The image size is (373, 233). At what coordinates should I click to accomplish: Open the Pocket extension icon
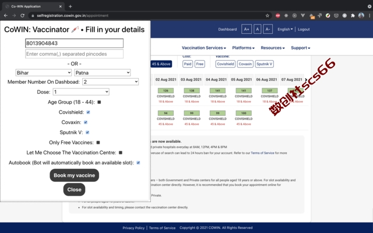336,16
